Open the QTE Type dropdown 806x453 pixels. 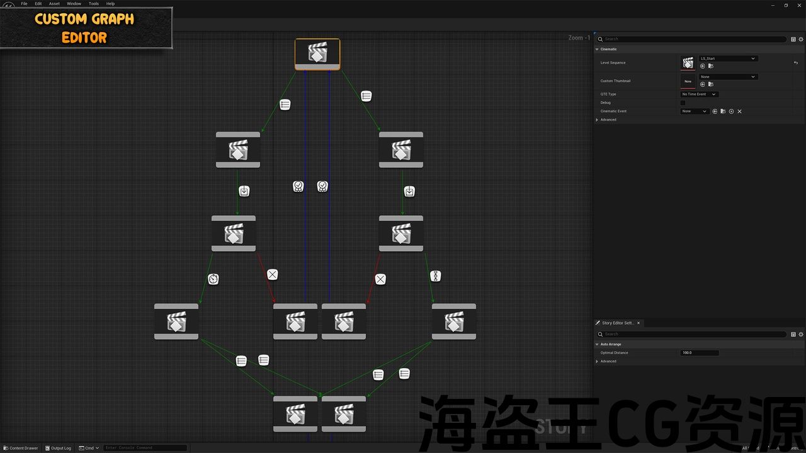[699, 94]
